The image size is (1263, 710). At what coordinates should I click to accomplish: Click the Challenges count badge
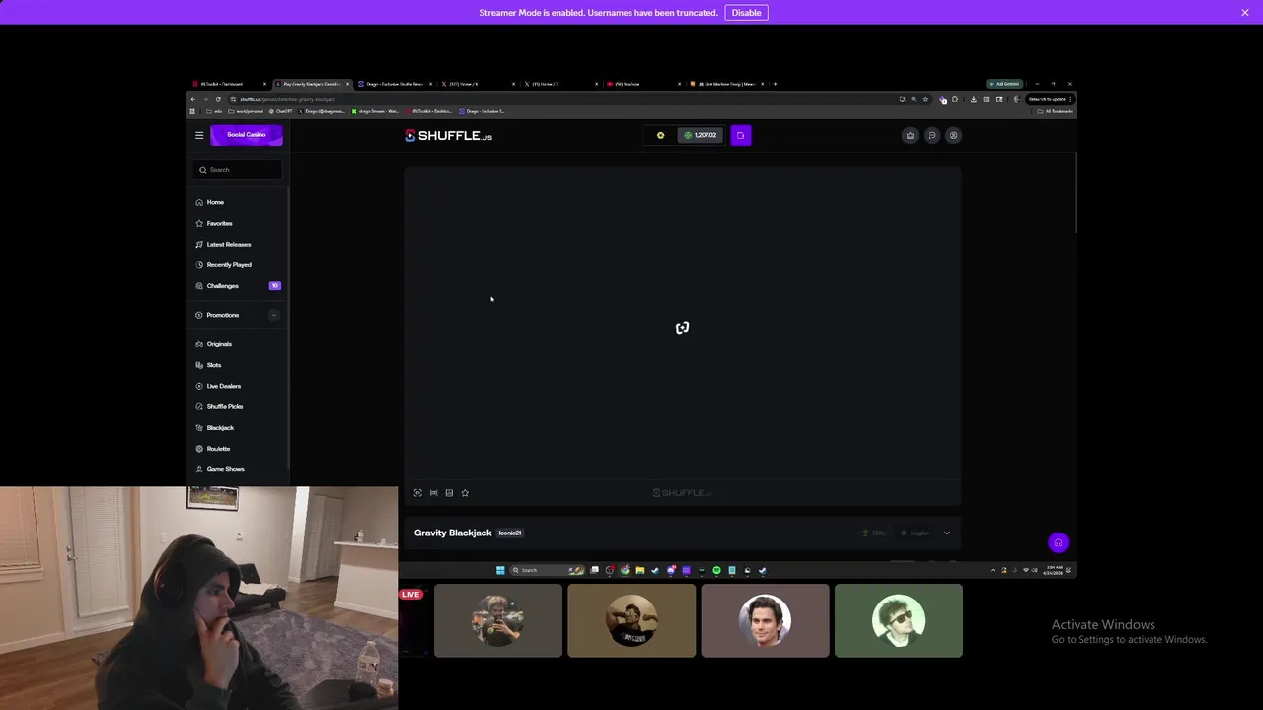pyautogui.click(x=275, y=286)
